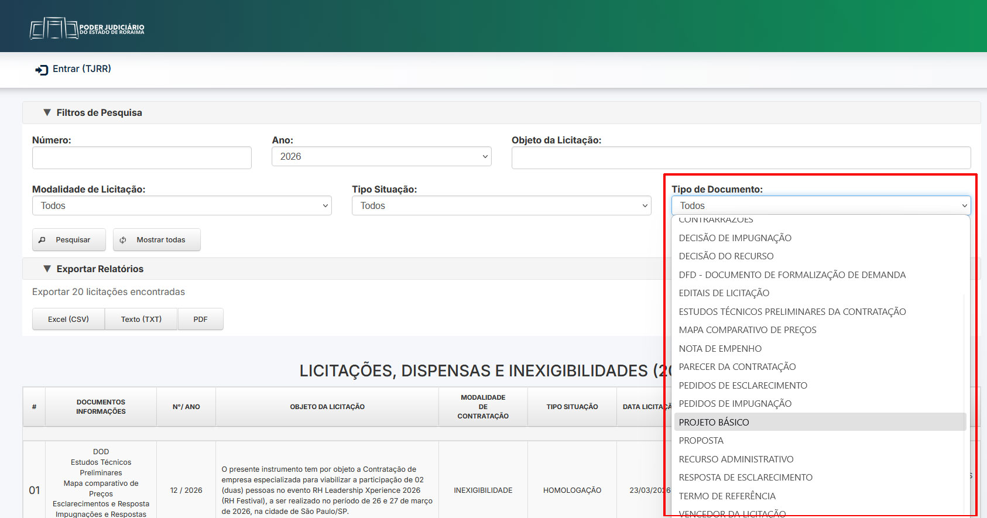This screenshot has width=987, height=518.
Task: Click the magnifier icon on Pesquisar
Action: point(42,240)
